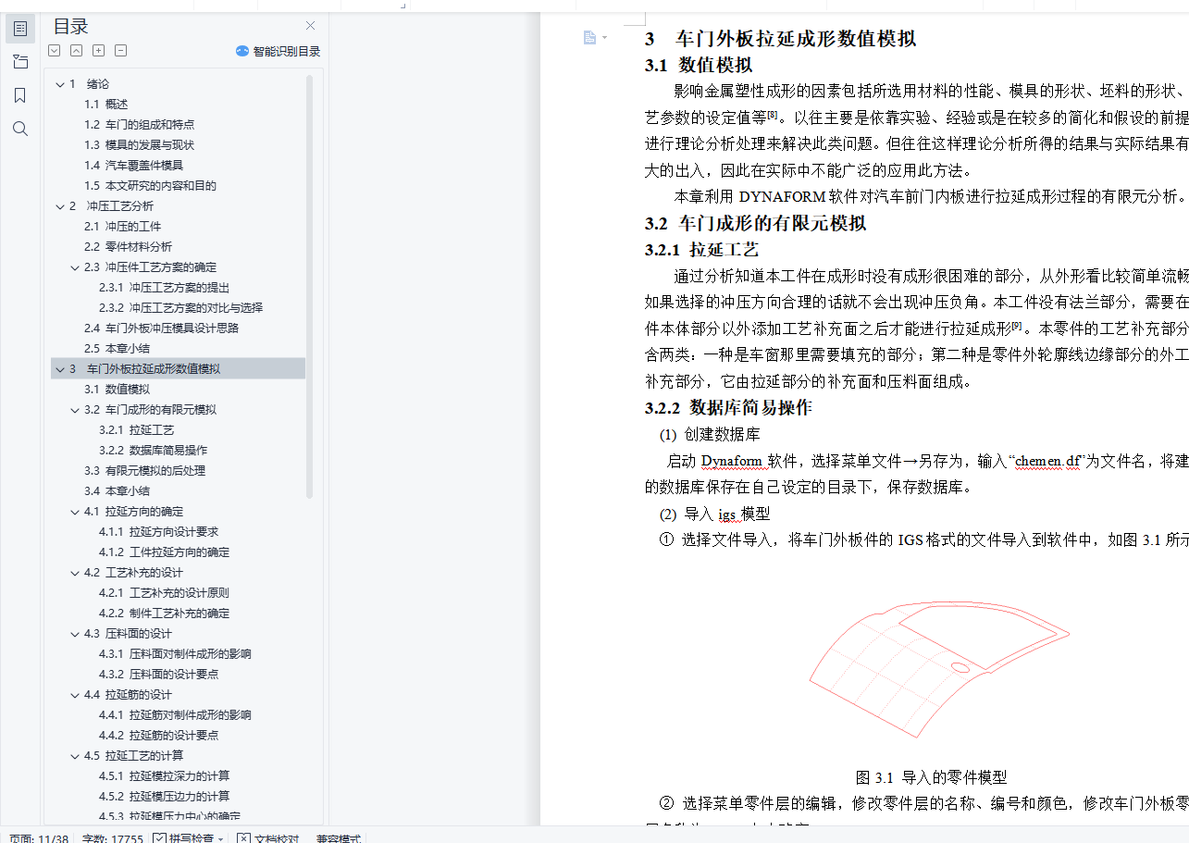1189x843 pixels.
Task: Jump to '4.2.2 制件工艺补充的确定'
Action: [164, 614]
